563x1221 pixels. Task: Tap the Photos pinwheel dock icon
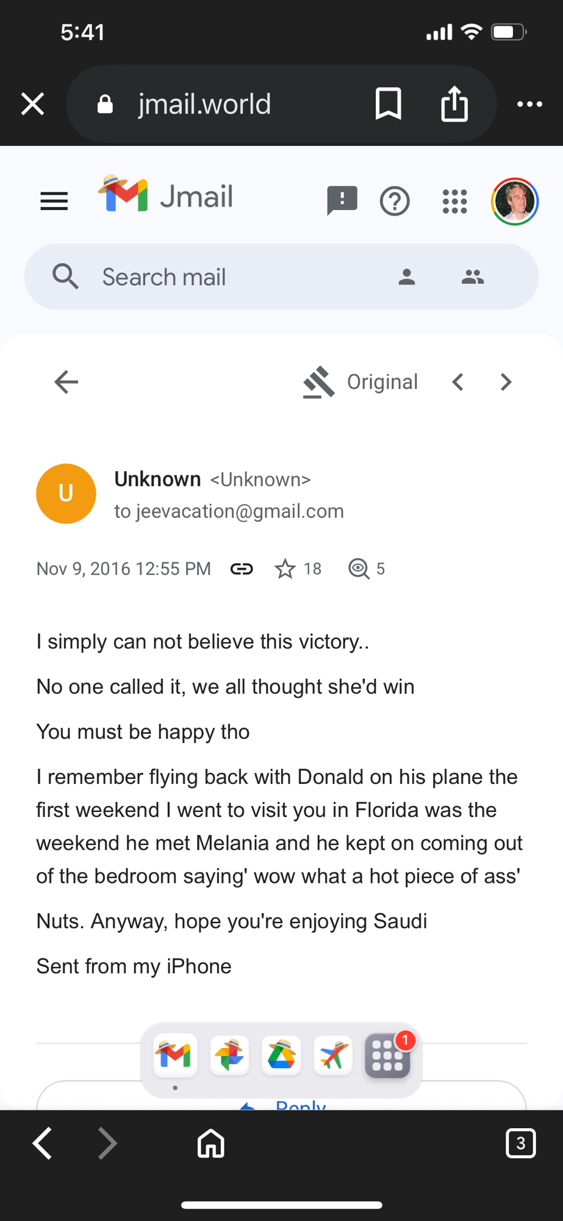(x=229, y=1054)
